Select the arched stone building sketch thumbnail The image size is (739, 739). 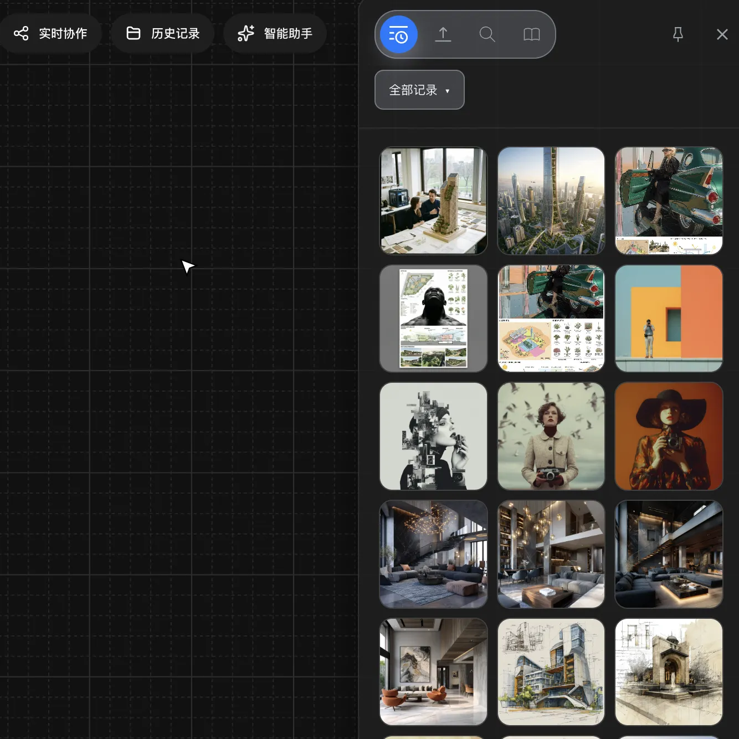669,672
